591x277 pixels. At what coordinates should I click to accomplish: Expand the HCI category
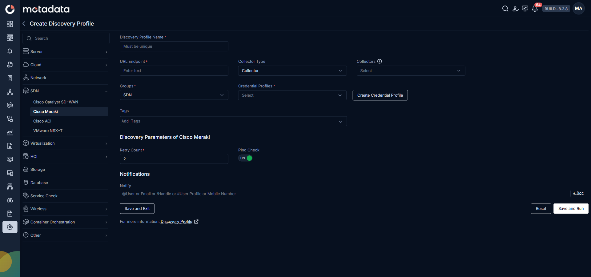[x=66, y=157]
